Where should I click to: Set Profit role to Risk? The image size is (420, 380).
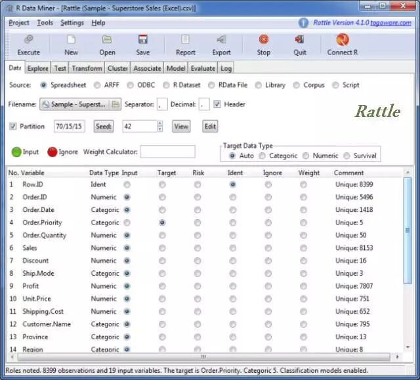click(x=198, y=286)
